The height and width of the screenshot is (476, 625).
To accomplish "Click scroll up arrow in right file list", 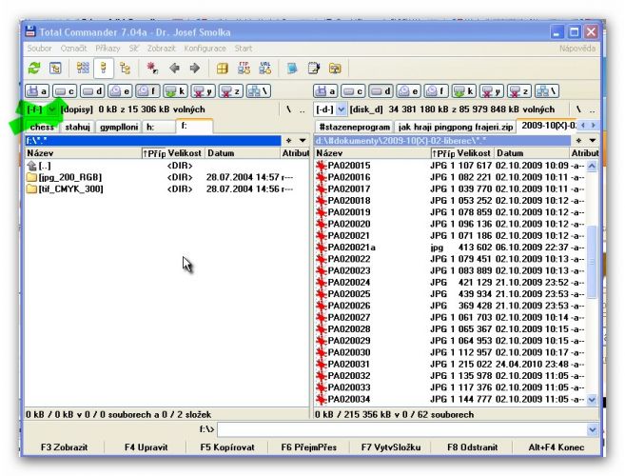I will point(592,166).
